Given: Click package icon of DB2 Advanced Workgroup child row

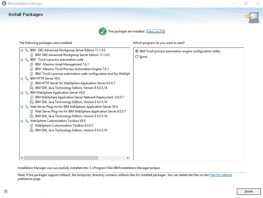Looking at the screenshot, I should click(32, 55).
